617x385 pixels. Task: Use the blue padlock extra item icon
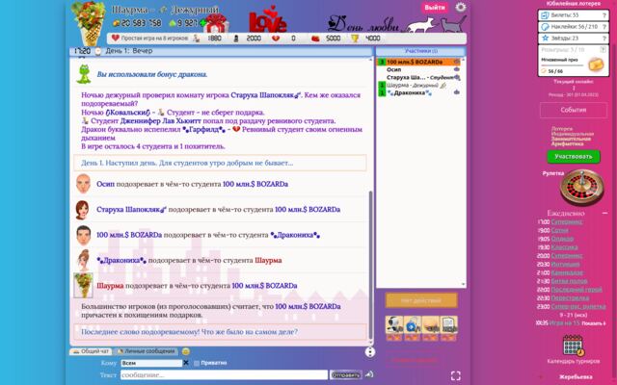(x=412, y=325)
